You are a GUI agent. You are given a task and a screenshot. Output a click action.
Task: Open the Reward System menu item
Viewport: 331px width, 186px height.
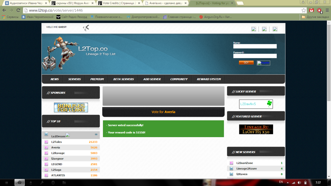tap(209, 79)
